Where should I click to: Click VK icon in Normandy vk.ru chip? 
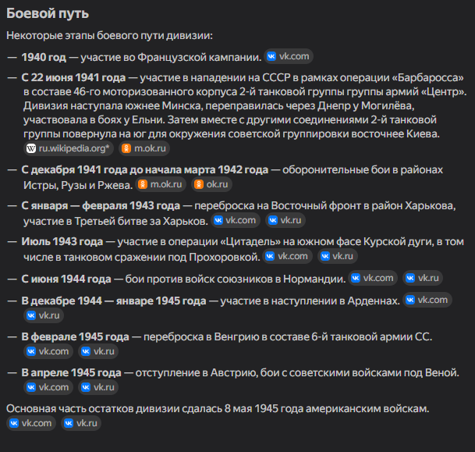point(410,278)
